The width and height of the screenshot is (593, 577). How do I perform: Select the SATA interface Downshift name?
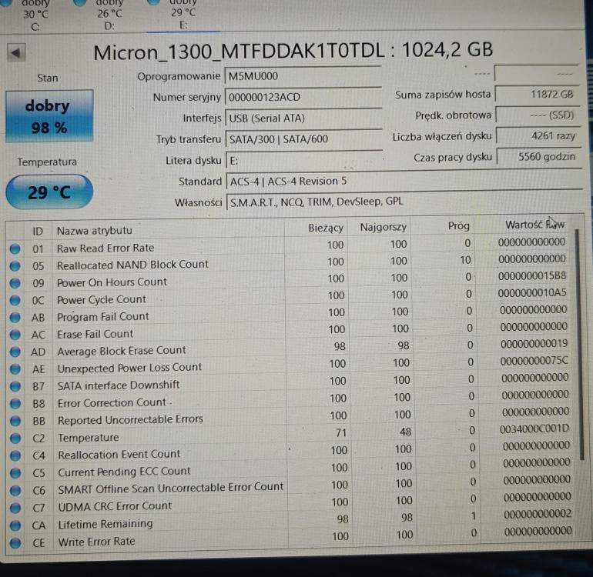click(119, 385)
